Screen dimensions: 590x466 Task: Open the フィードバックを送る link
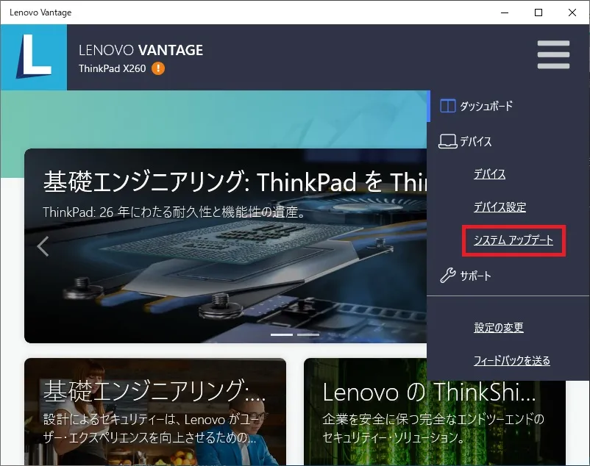512,360
